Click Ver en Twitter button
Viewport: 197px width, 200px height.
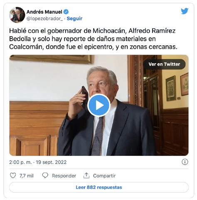click(x=164, y=64)
